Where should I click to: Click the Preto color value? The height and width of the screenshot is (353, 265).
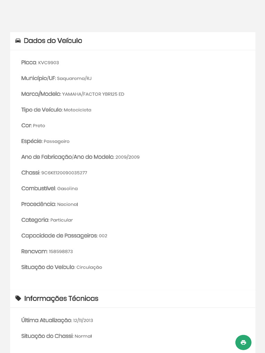[39, 126]
